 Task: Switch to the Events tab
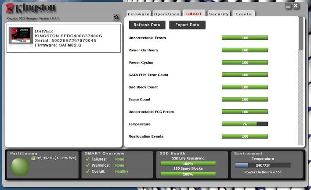pyautogui.click(x=243, y=14)
